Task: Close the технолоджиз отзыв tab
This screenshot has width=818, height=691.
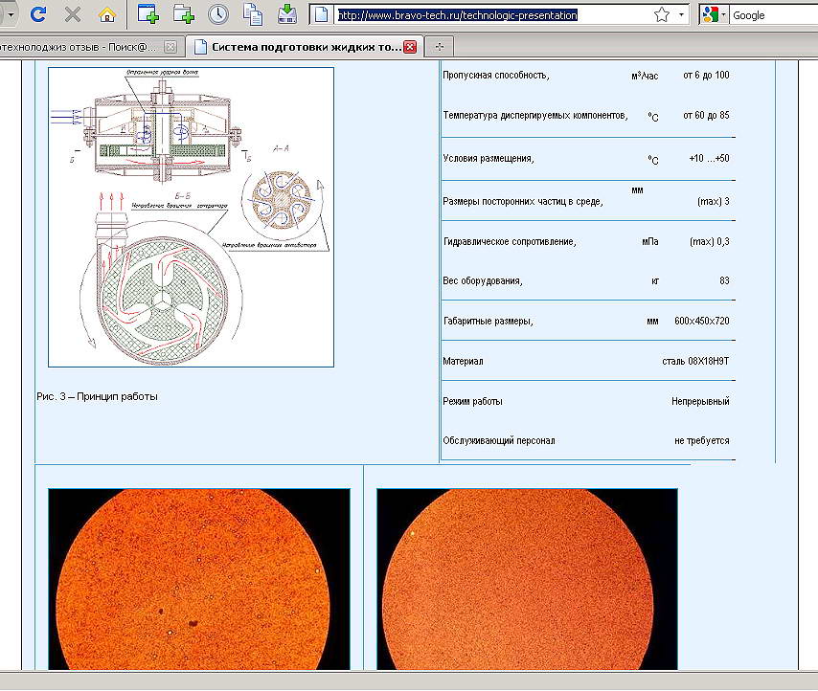Action: [x=170, y=47]
